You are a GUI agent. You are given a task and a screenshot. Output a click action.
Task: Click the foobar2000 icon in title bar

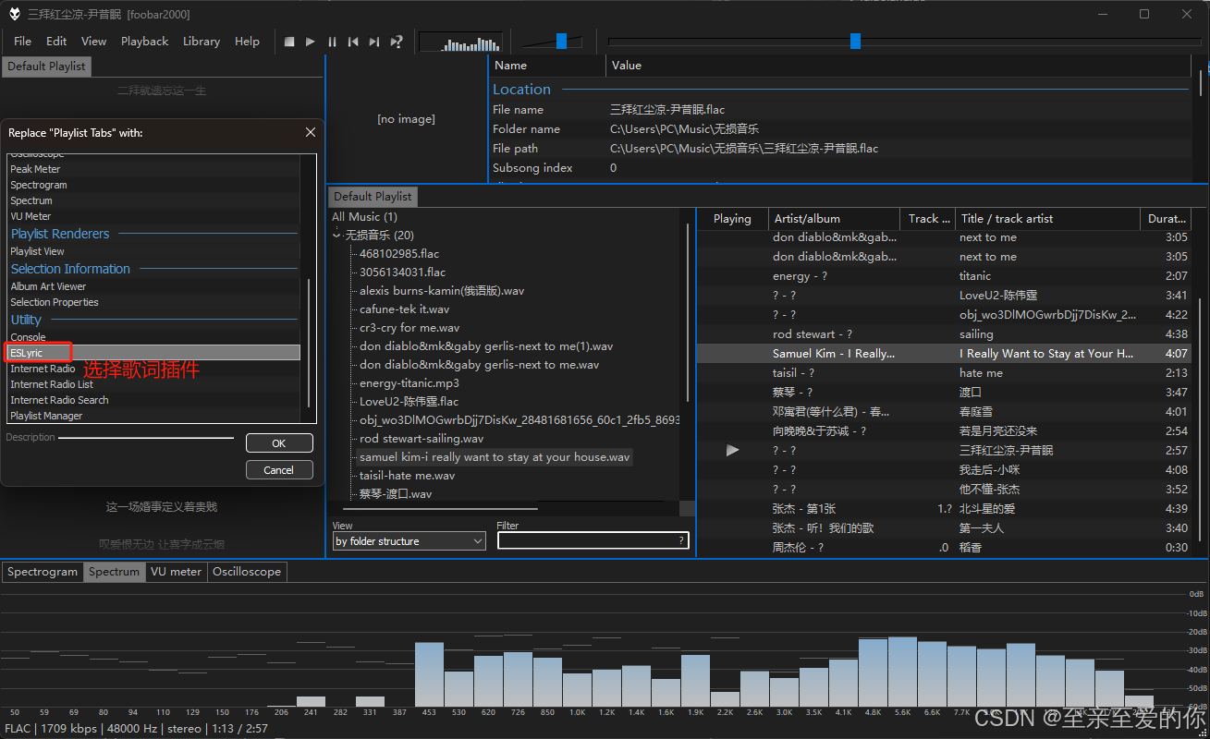click(x=13, y=13)
